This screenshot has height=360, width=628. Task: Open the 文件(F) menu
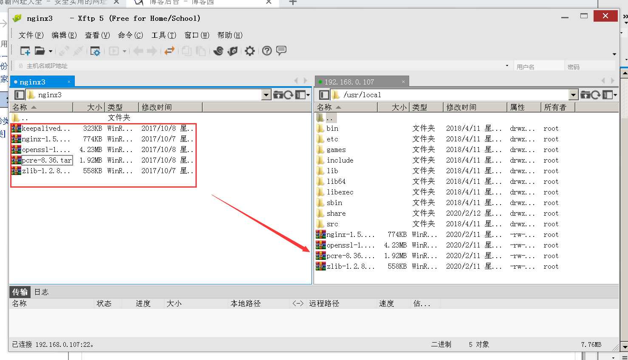(31, 35)
